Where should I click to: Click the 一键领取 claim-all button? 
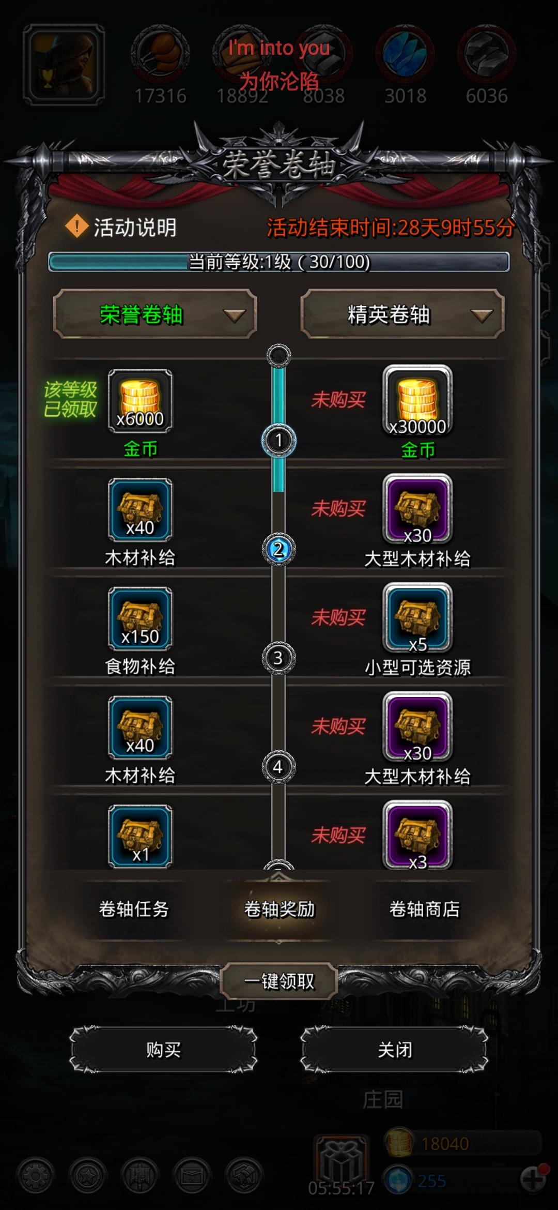(279, 981)
